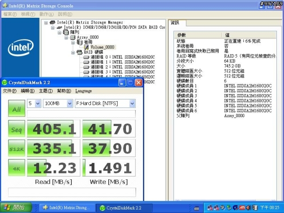
Task: Click the keyboard language bar icon in taskbar
Action: [197, 208]
